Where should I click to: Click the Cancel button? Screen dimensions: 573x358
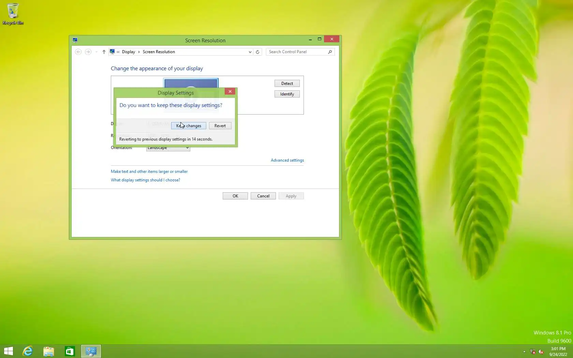pos(263,196)
